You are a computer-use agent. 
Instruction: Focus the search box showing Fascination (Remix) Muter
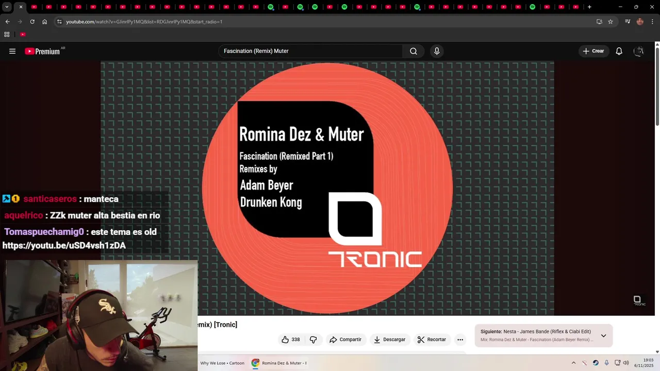[x=310, y=51]
